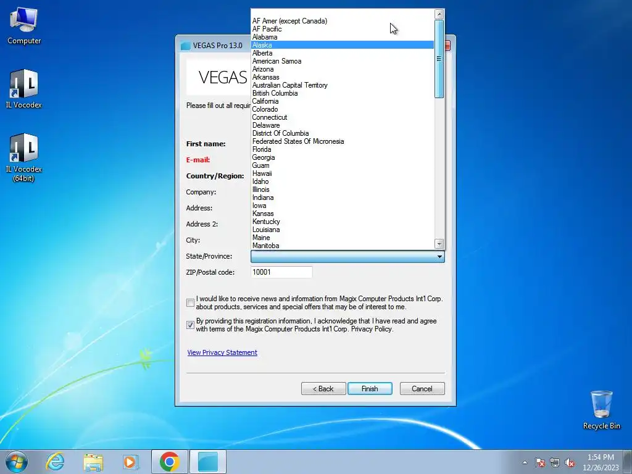632x474 pixels.
Task: Choose California as the state
Action: click(x=342, y=101)
